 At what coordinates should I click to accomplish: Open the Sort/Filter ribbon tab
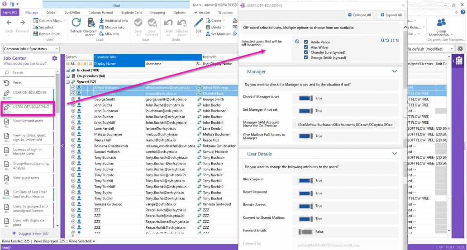tap(72, 13)
